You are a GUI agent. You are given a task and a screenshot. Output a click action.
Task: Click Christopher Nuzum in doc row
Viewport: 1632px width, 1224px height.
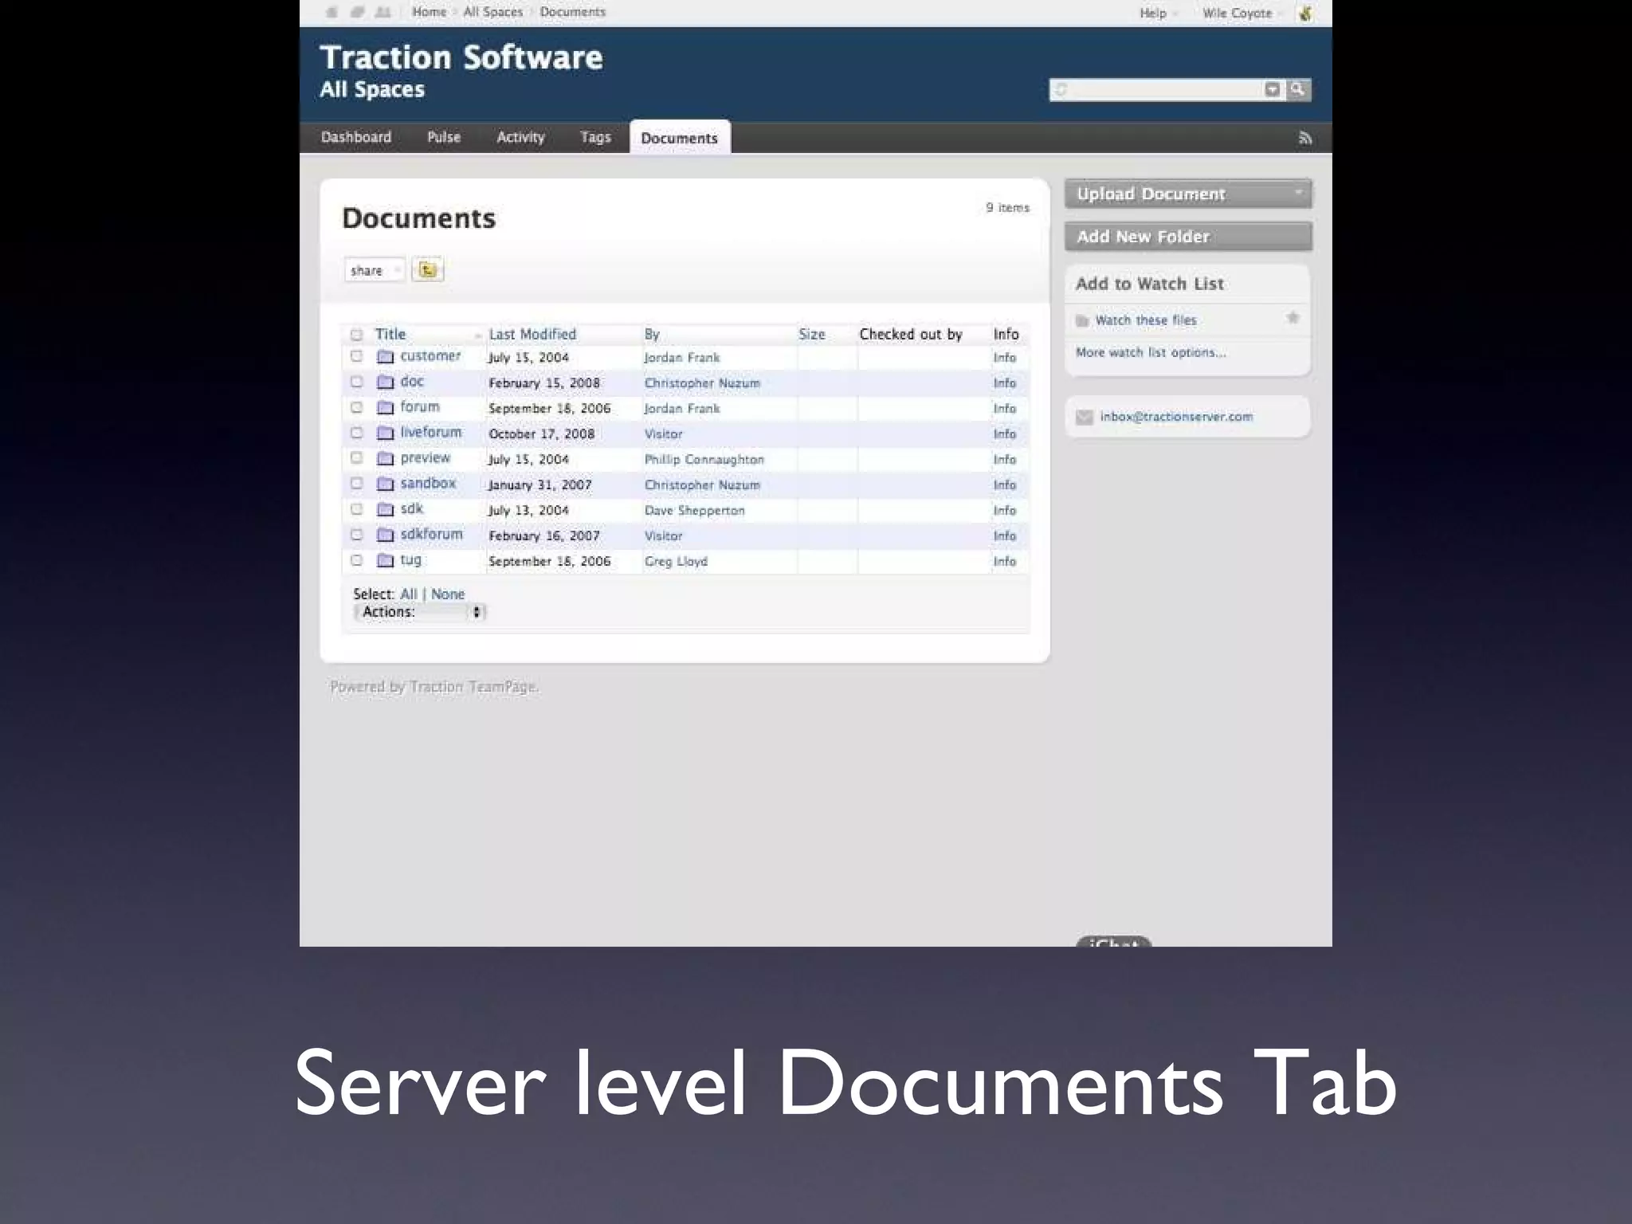click(x=702, y=382)
